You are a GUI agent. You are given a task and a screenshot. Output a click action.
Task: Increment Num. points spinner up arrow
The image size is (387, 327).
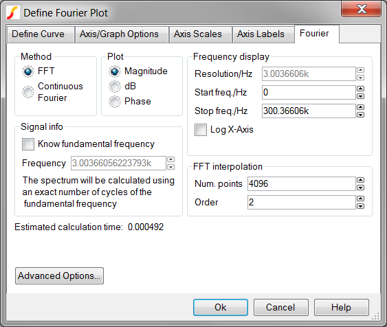[361, 180]
